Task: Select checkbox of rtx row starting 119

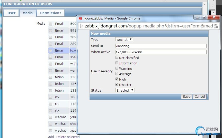Action: (50, 111)
